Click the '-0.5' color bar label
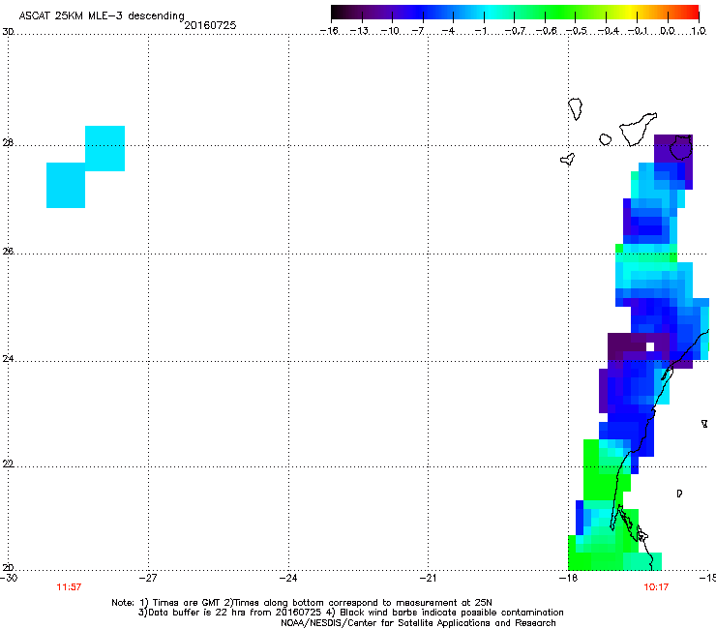 pos(577,31)
